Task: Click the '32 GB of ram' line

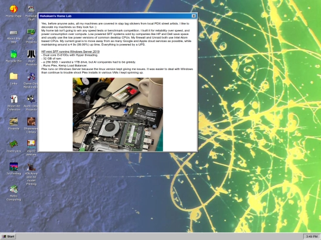Action: click(x=51, y=59)
